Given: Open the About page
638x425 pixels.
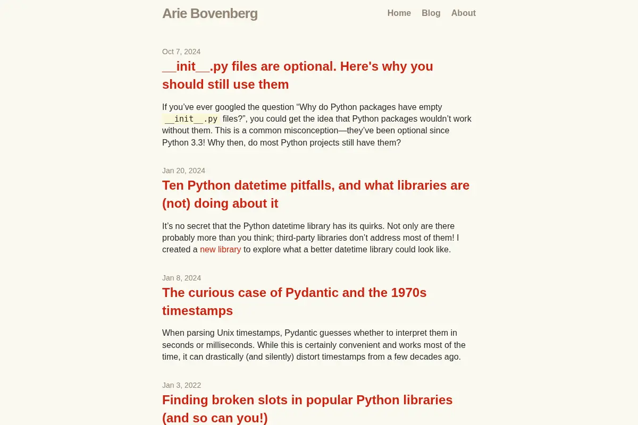Looking at the screenshot, I should click(464, 13).
